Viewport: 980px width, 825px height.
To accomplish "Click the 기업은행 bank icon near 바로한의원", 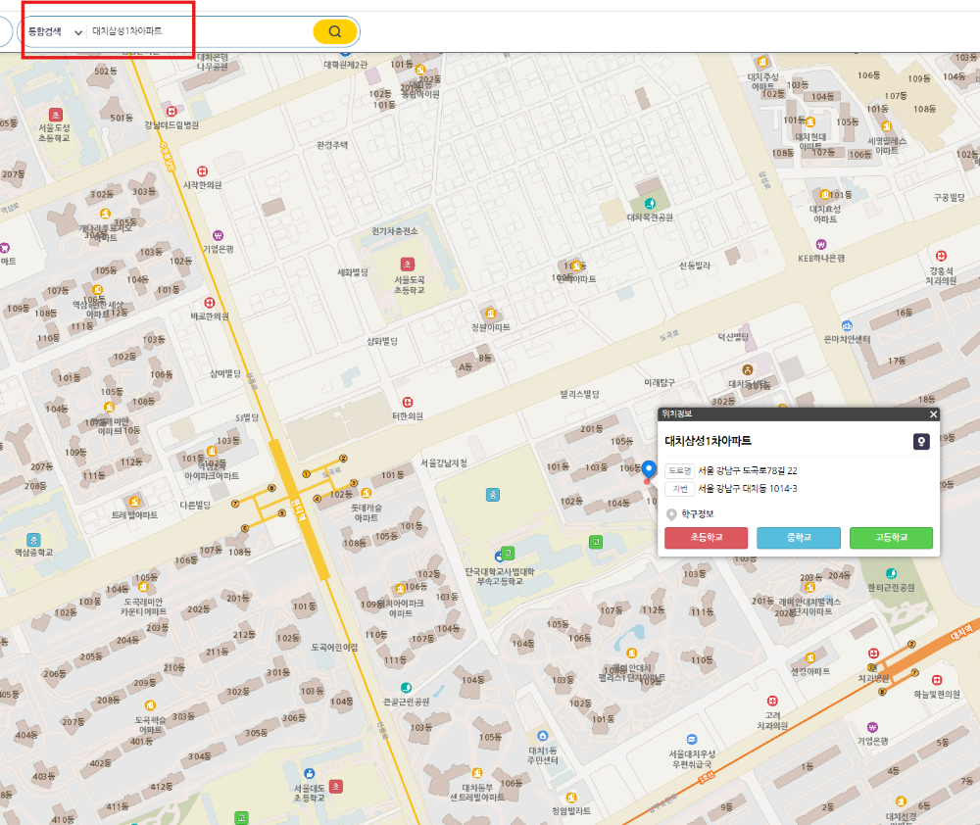I will click(x=219, y=235).
